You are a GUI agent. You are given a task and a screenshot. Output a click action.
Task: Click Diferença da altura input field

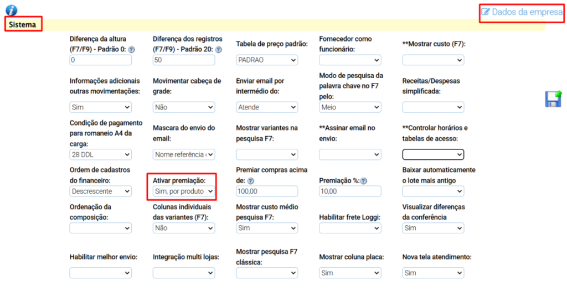(101, 60)
